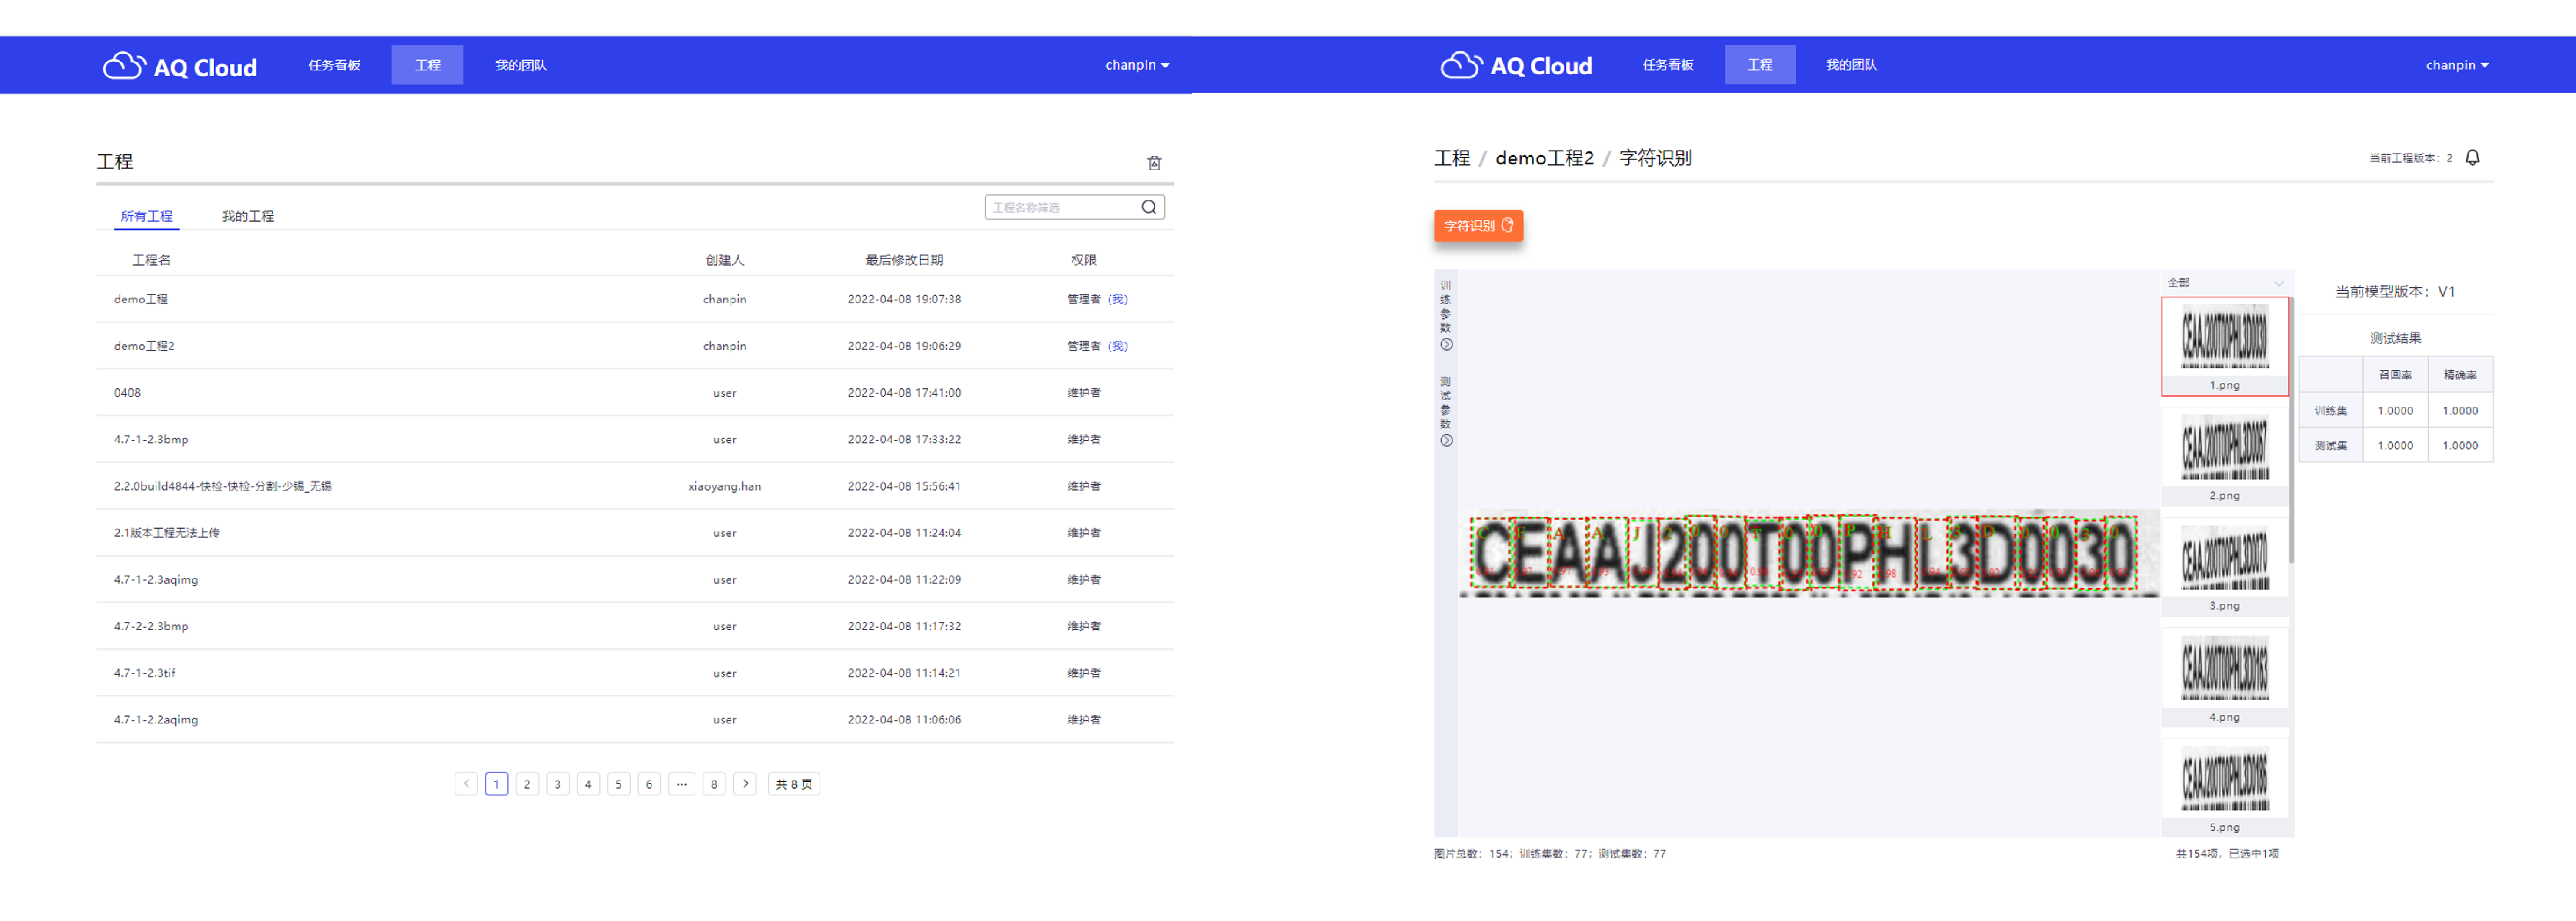This screenshot has height=921, width=2576.
Task: Open chanpin user menu in left header
Action: (1136, 65)
